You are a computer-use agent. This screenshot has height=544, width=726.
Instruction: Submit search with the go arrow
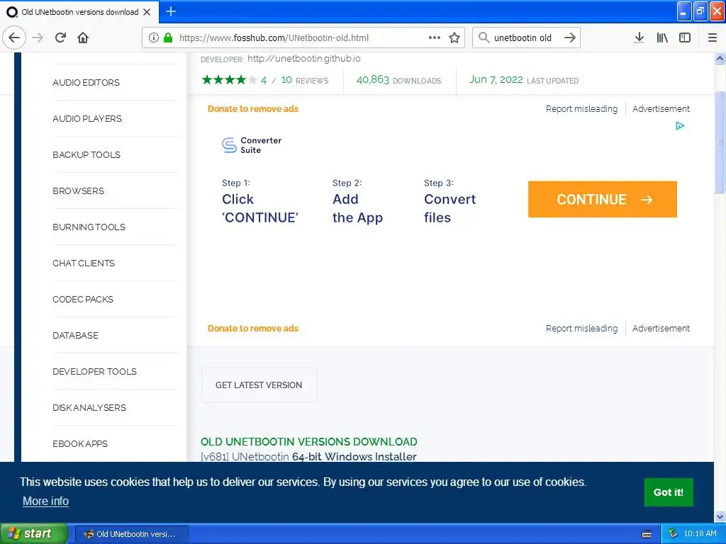click(570, 38)
